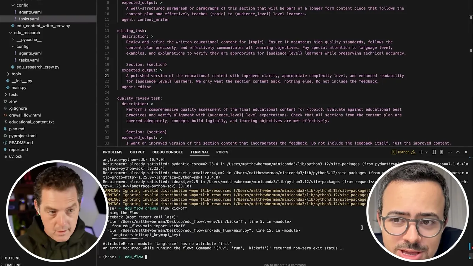Click the terminal prompt input after edu_flow

[x=146, y=257]
